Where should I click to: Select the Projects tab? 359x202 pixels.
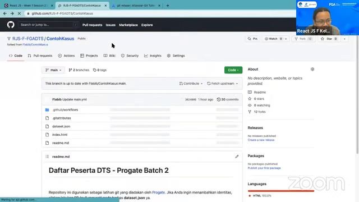89,56
